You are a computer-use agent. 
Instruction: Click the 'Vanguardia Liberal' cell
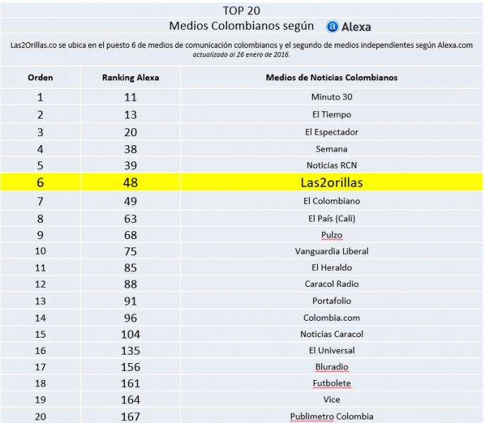[x=331, y=251]
